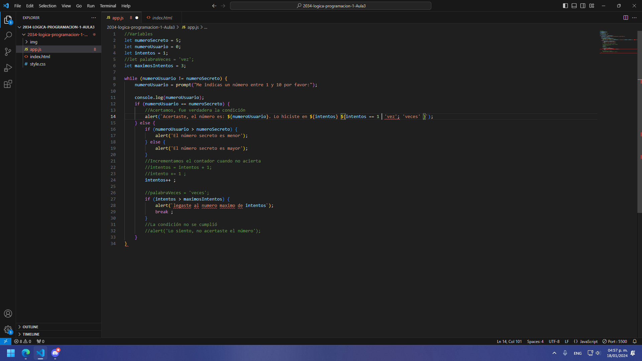Image resolution: width=642 pixels, height=361 pixels.
Task: Open app.js in the explorer tree
Action: pyautogui.click(x=59, y=49)
